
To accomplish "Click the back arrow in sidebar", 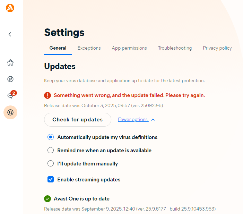I will tap(10, 34).
